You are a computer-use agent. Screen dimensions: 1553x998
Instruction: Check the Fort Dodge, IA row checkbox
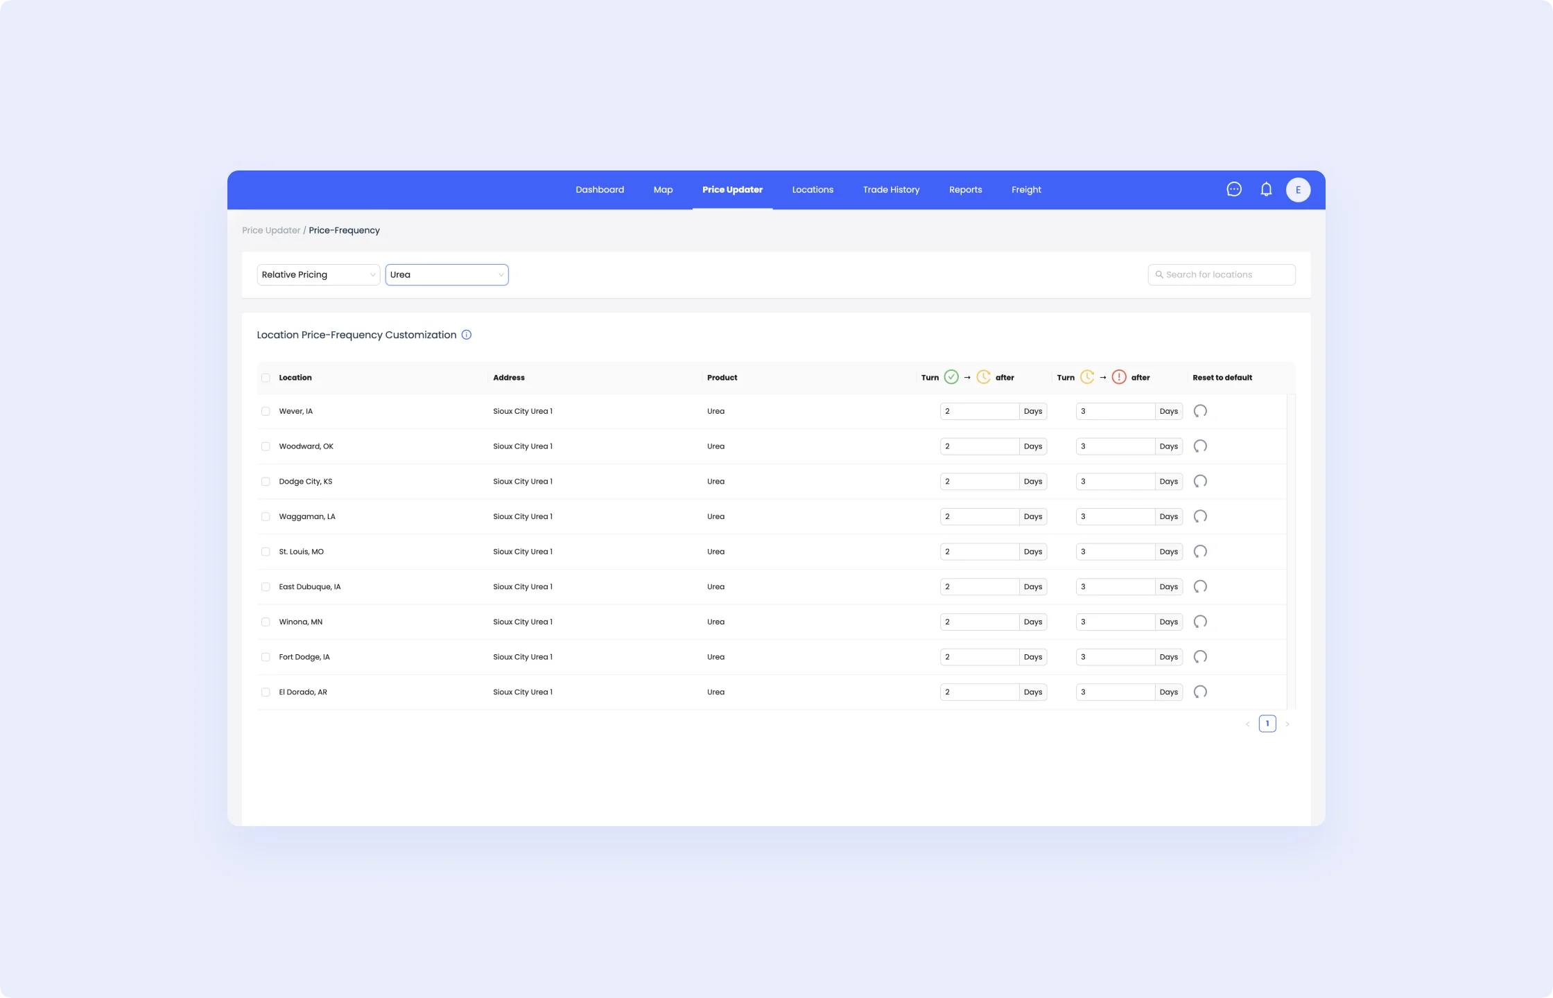pyautogui.click(x=266, y=657)
